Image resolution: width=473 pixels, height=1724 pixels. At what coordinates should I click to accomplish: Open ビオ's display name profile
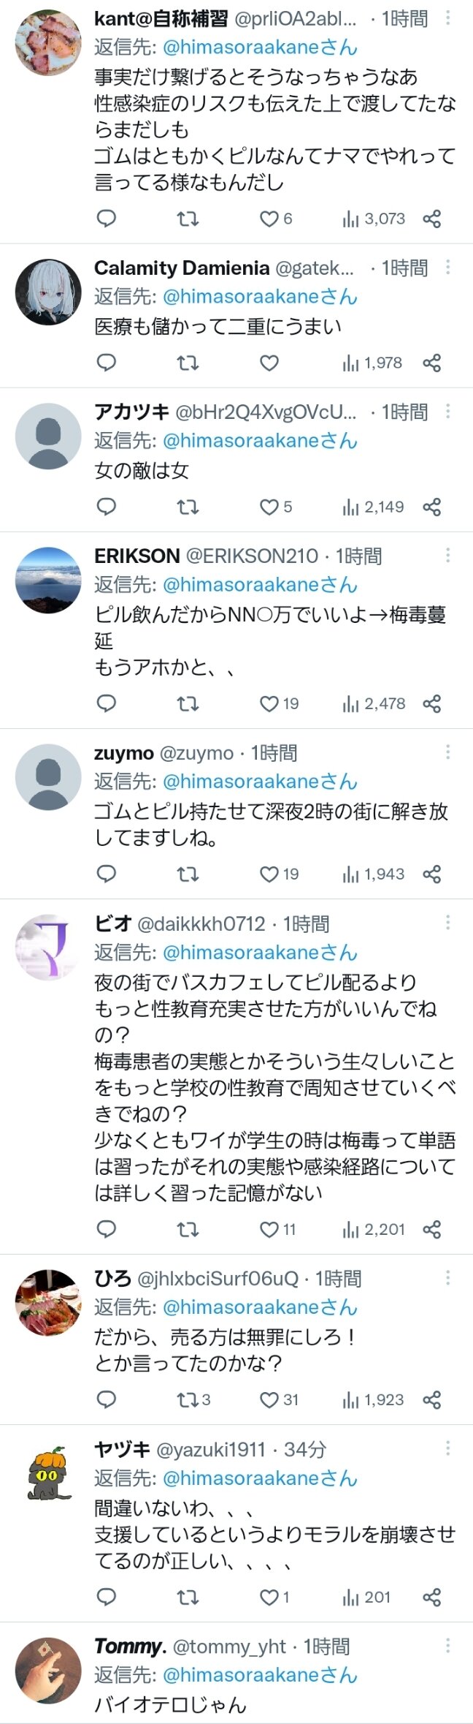[112, 923]
